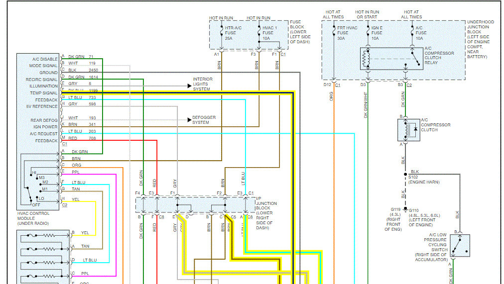Click wire label "WHT 119"
Viewport: 504px width, 284px height.
[x=82, y=64]
